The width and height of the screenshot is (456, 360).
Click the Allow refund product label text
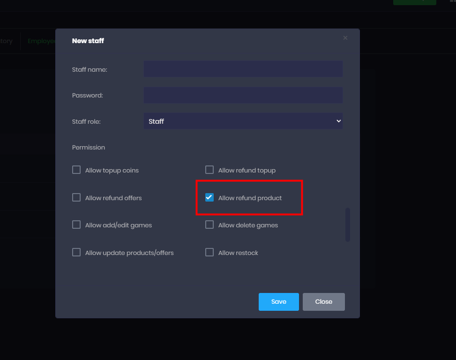click(x=250, y=198)
